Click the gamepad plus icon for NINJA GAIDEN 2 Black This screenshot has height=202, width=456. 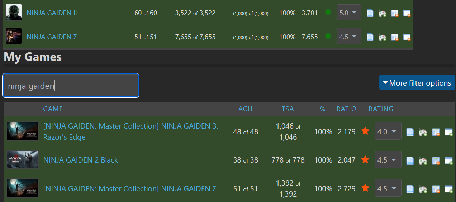423,160
